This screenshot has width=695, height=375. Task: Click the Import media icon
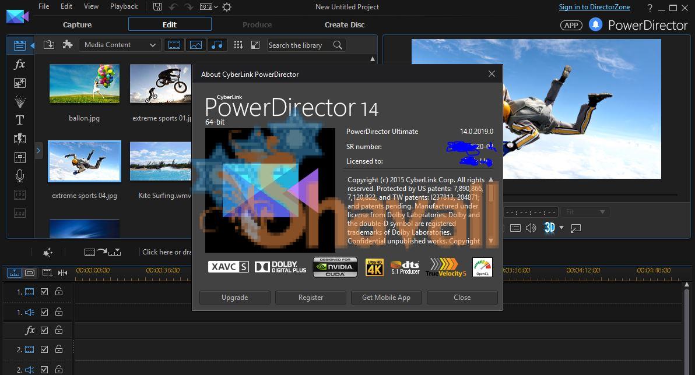tap(49, 45)
